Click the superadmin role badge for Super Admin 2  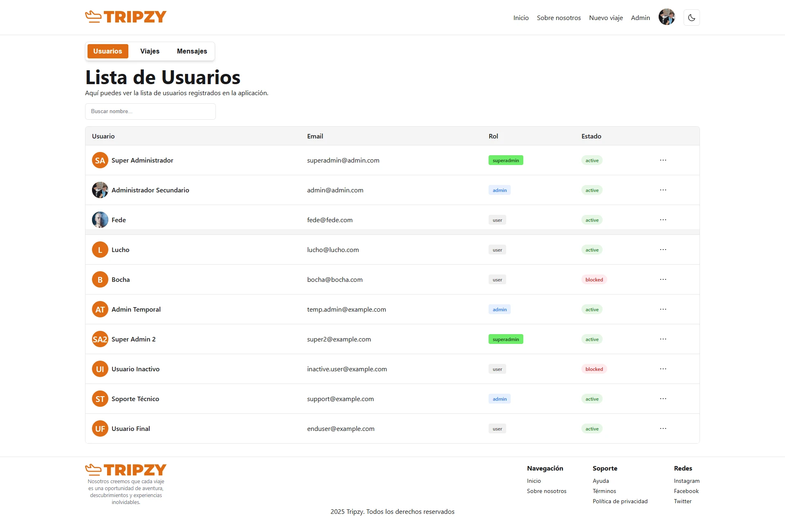(x=506, y=339)
